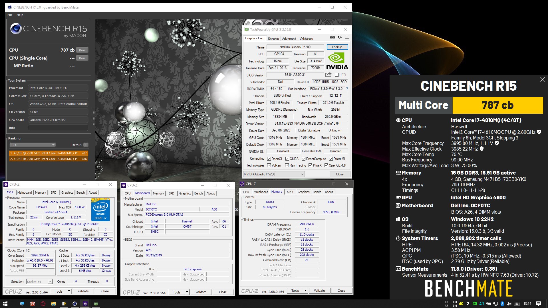Toggle the OpenCL checkbox
This screenshot has height=308, width=548.
tap(269, 159)
